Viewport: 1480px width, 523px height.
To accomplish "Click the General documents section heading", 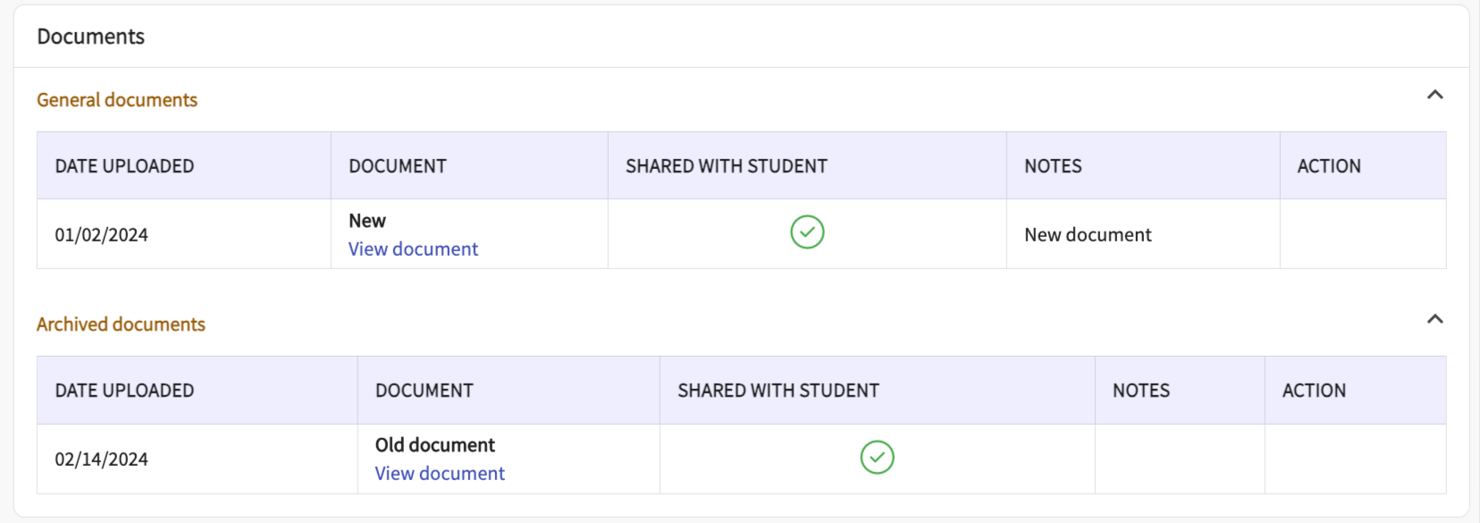I will coord(117,100).
